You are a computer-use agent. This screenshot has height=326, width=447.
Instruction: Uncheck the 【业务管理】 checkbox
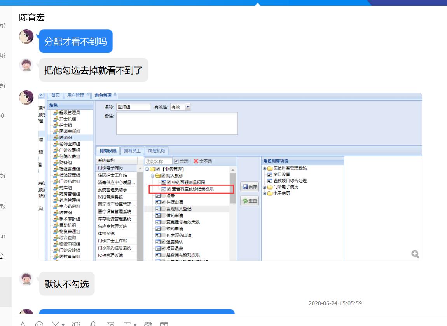point(158,169)
